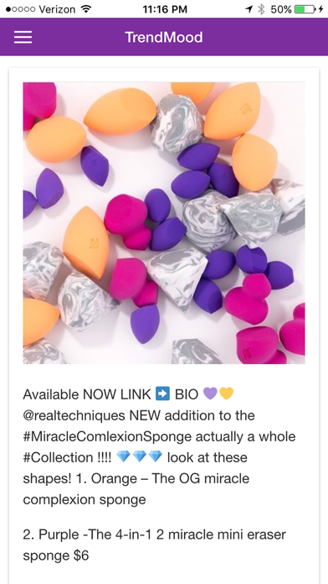328x584 pixels.
Task: Tap the TrendMood header title
Action: pyautogui.click(x=164, y=37)
